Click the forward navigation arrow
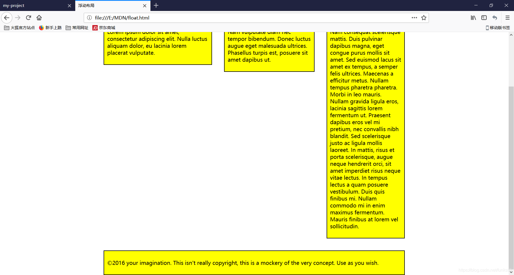The height and width of the screenshot is (275, 514). [x=18, y=18]
